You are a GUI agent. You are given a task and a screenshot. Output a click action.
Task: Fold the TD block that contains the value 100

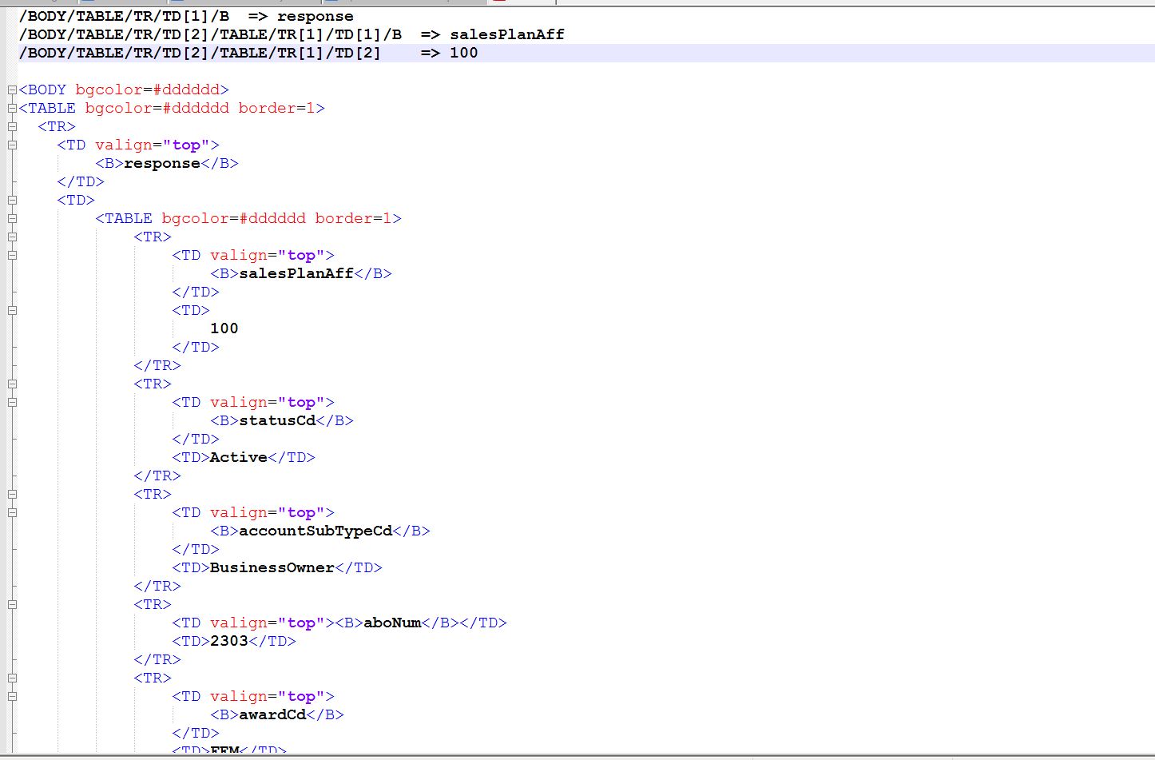point(12,310)
